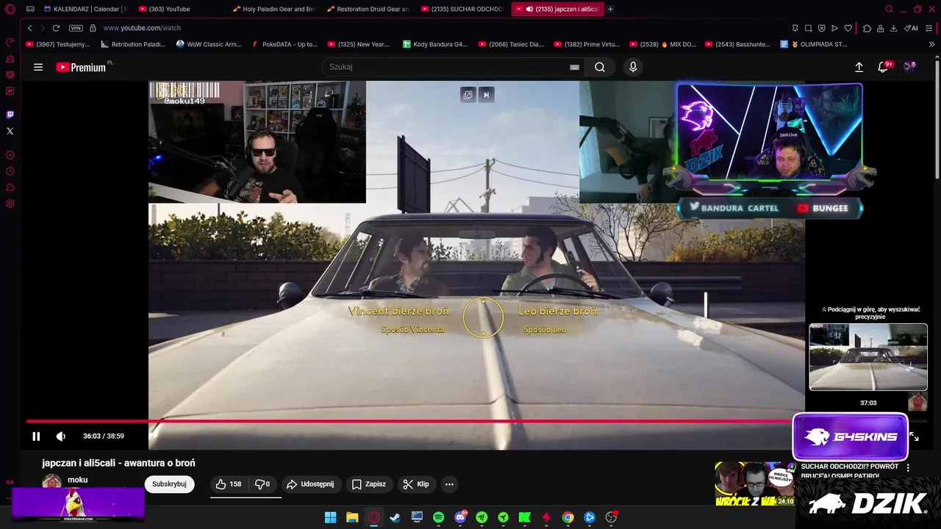Open Spotify from taskbar
Screen dimensions: 941x529
click(438, 517)
